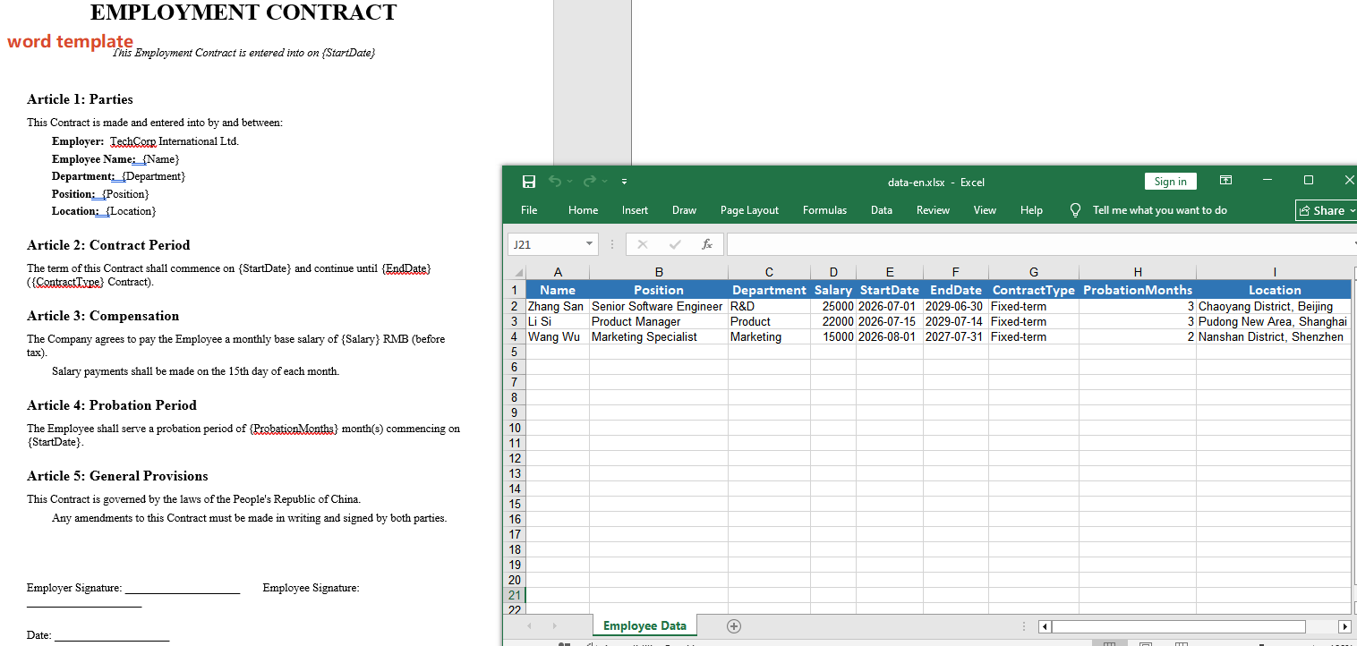Select the Employee Data sheet tab
This screenshot has width=1357, height=646.
point(644,625)
